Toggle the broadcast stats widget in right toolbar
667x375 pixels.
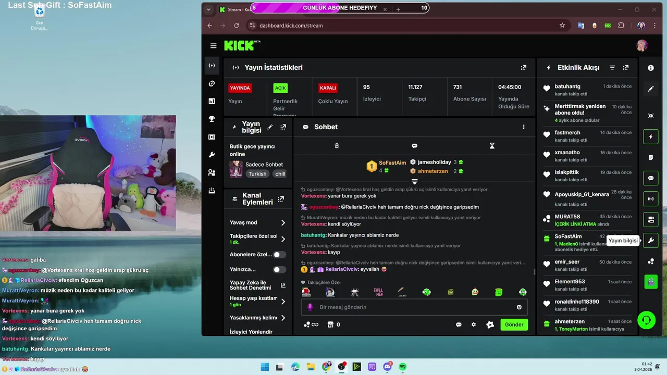coord(651,199)
